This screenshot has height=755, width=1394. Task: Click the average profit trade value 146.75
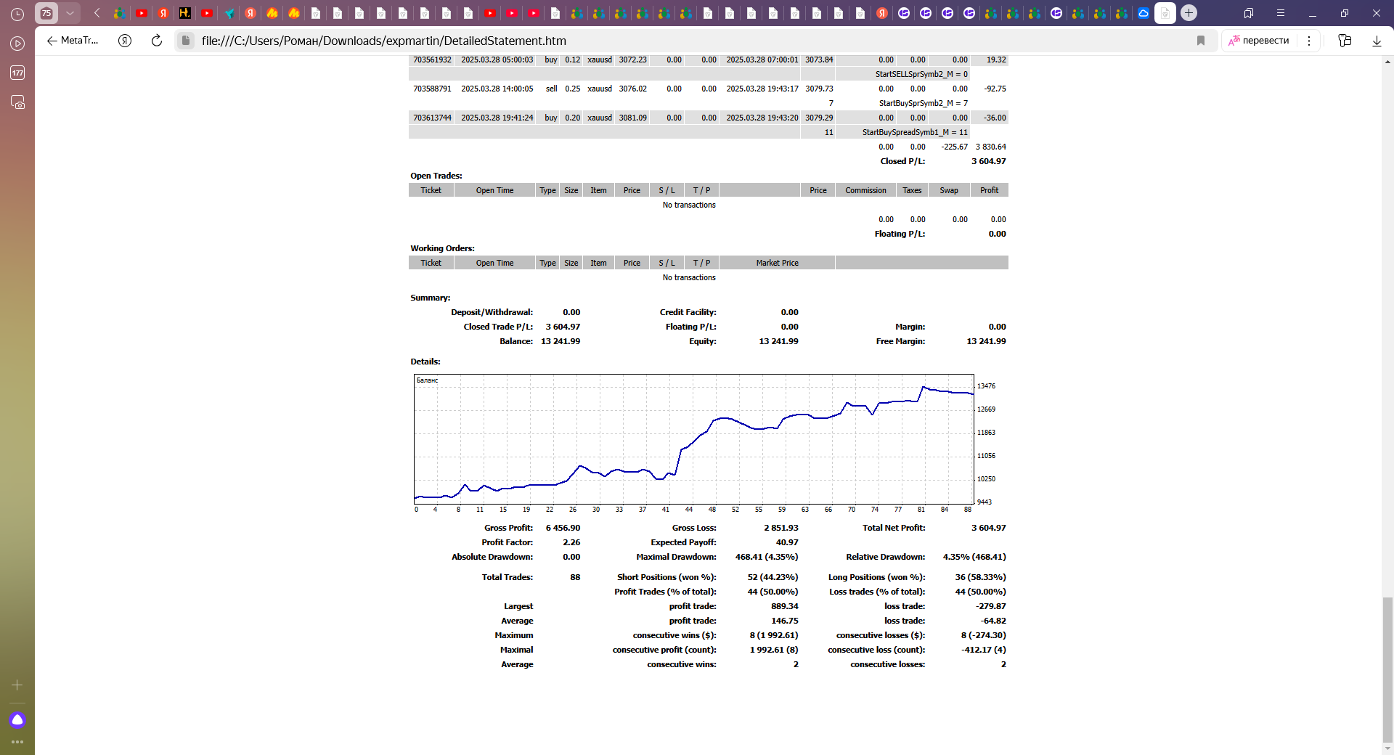click(785, 621)
